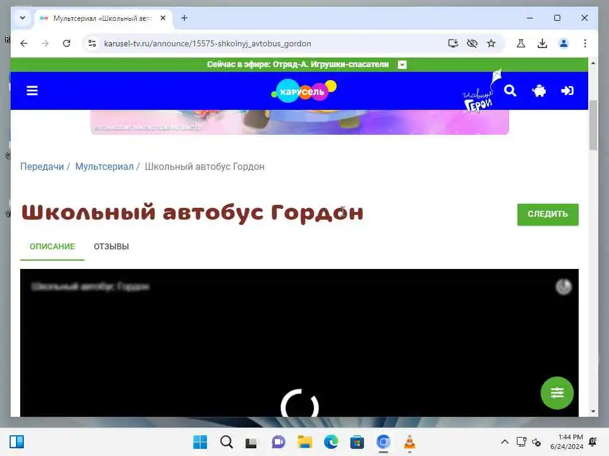The image size is (609, 456).
Task: Open a new browser tab
Action: [x=184, y=18]
